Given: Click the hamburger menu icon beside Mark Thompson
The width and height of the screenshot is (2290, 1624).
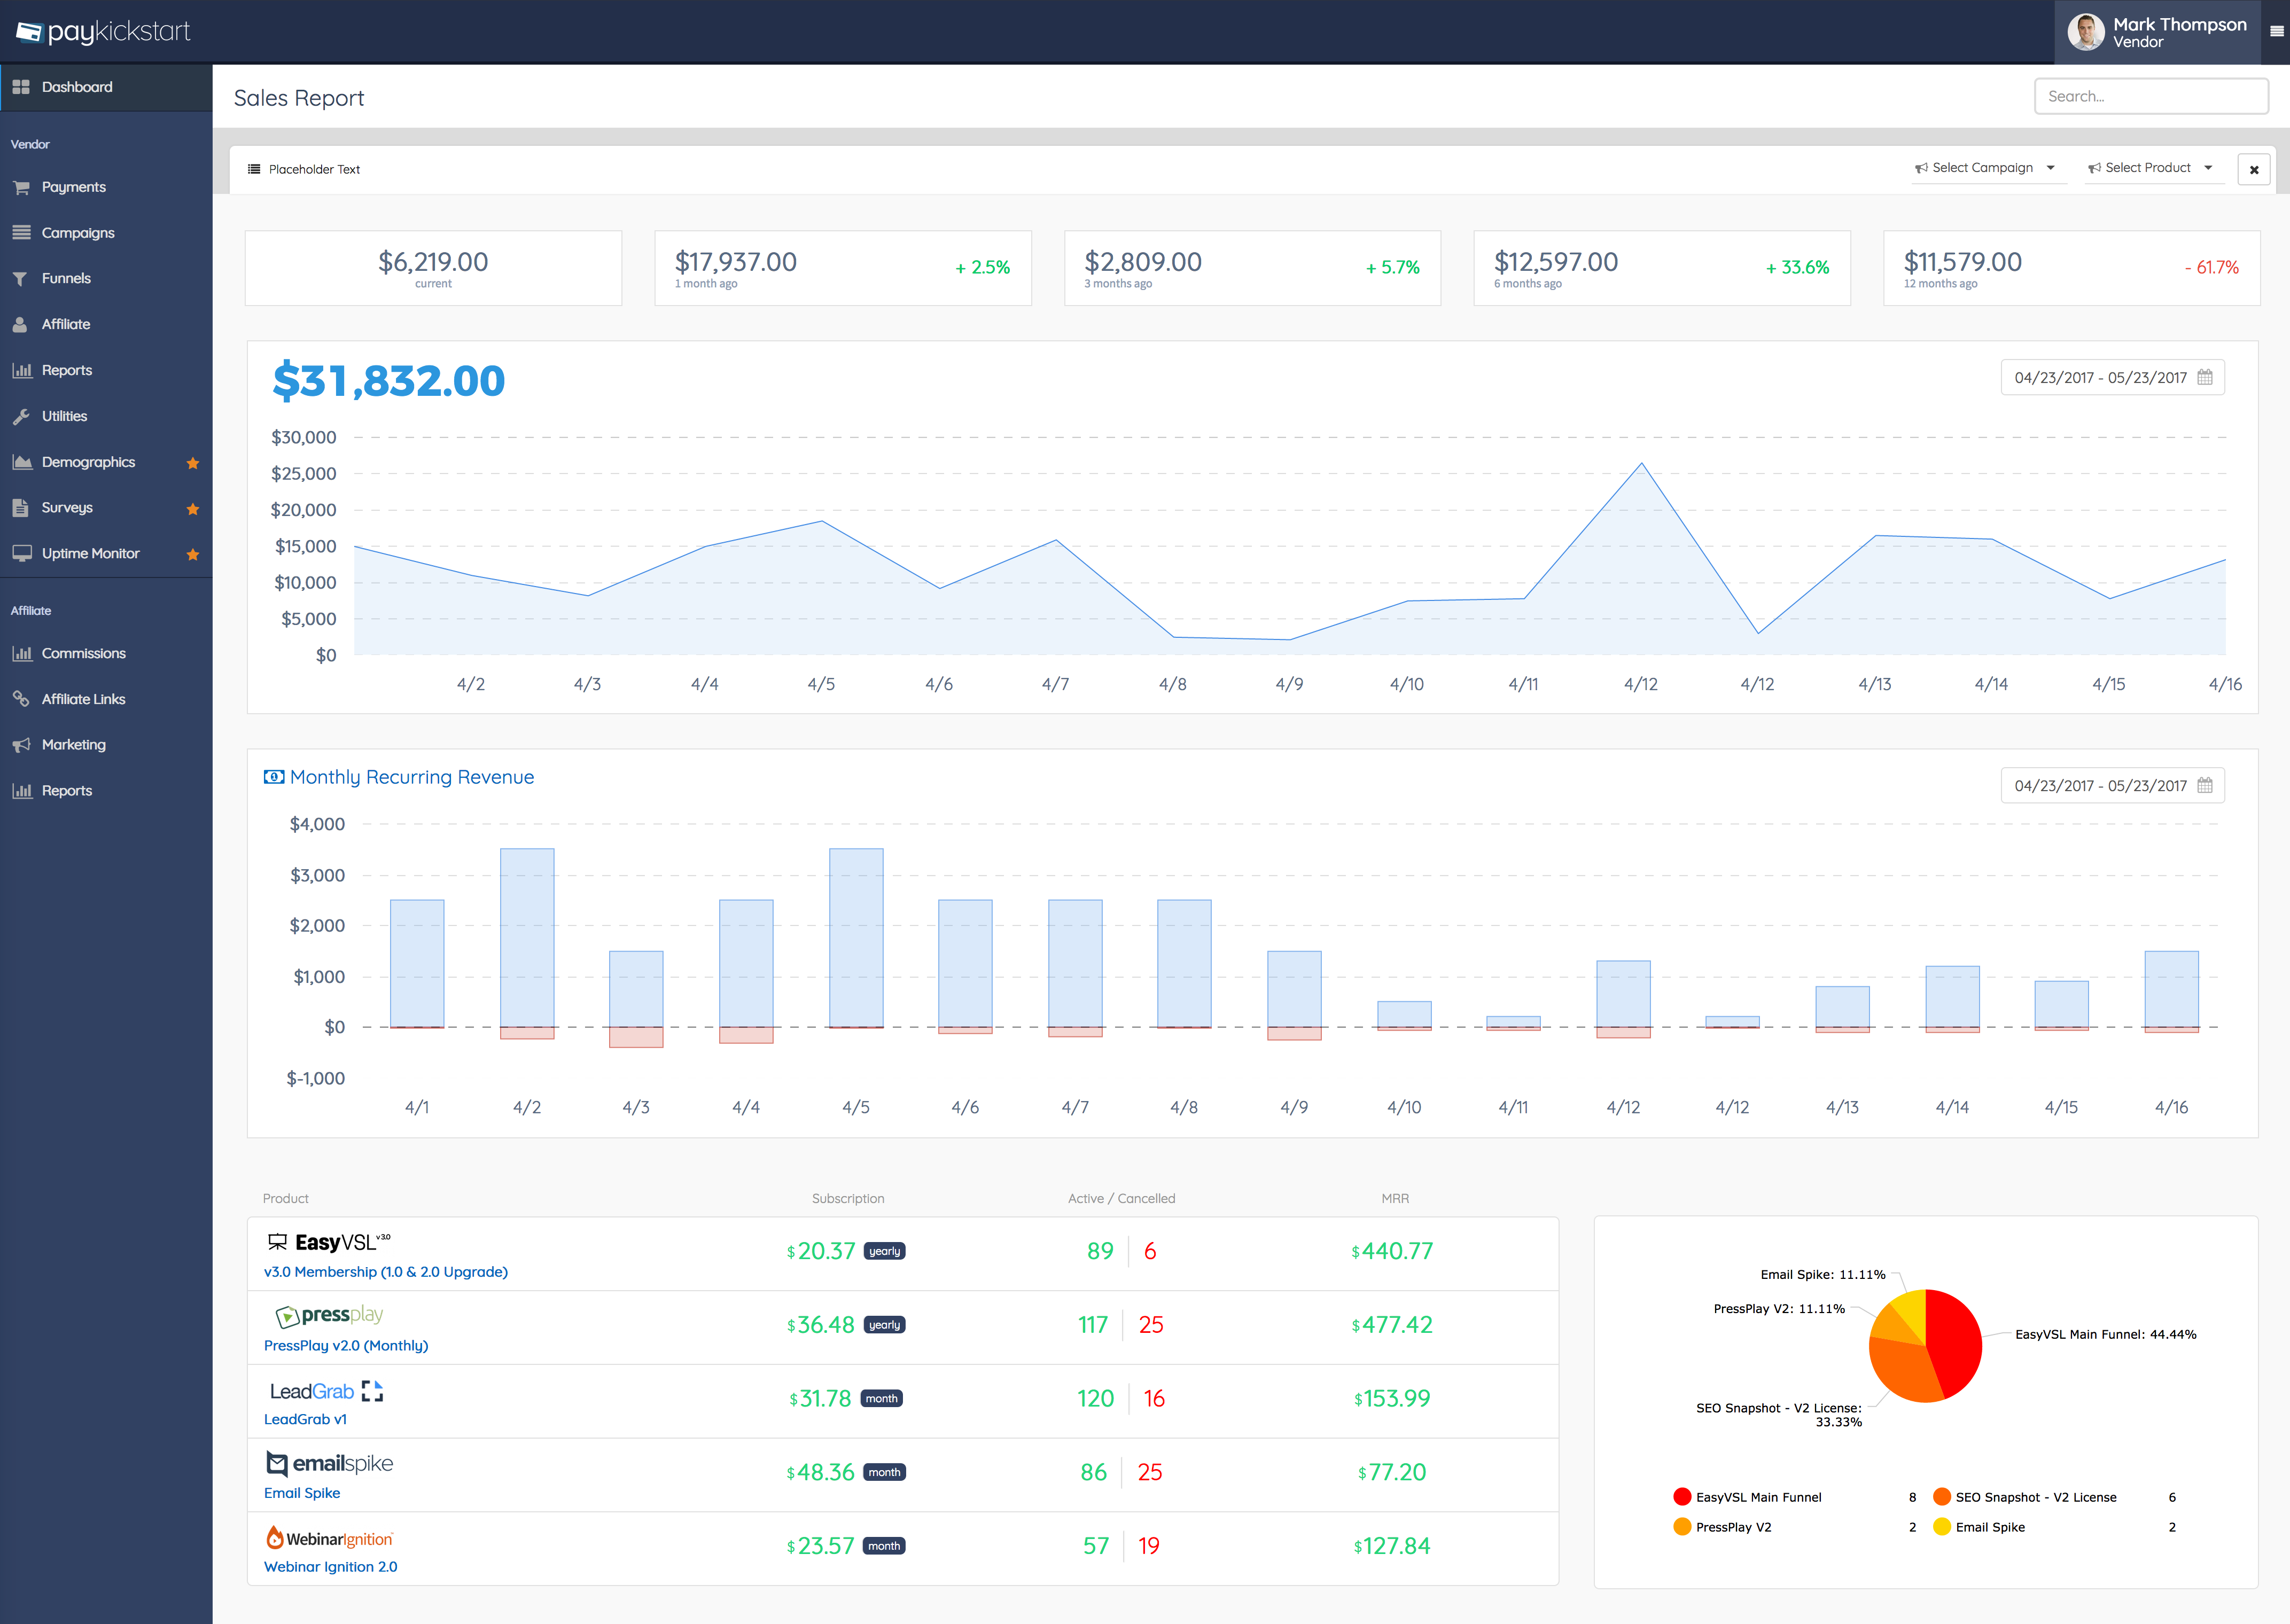Looking at the screenshot, I should (x=2276, y=31).
